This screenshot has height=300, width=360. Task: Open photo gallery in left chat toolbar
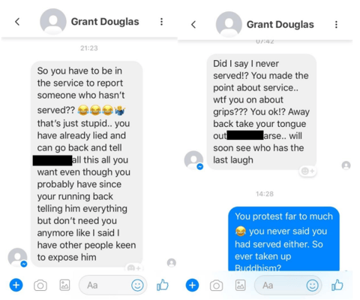coord(64,285)
